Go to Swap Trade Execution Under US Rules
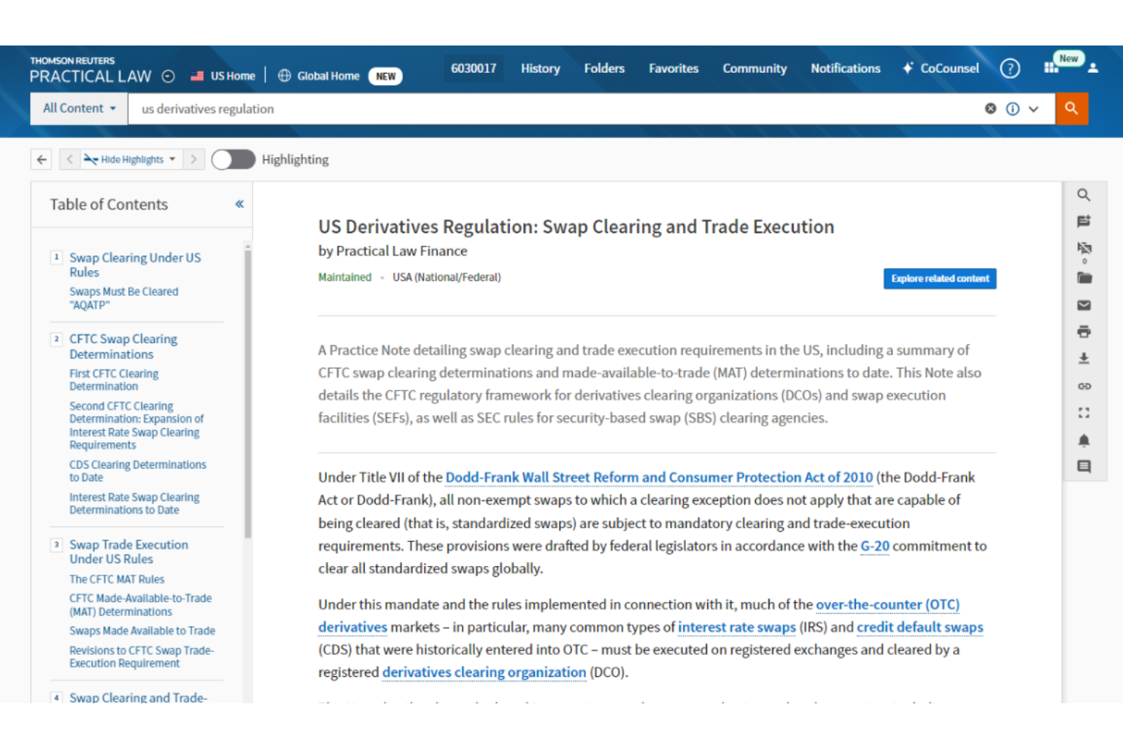1123x749 pixels. (128, 552)
